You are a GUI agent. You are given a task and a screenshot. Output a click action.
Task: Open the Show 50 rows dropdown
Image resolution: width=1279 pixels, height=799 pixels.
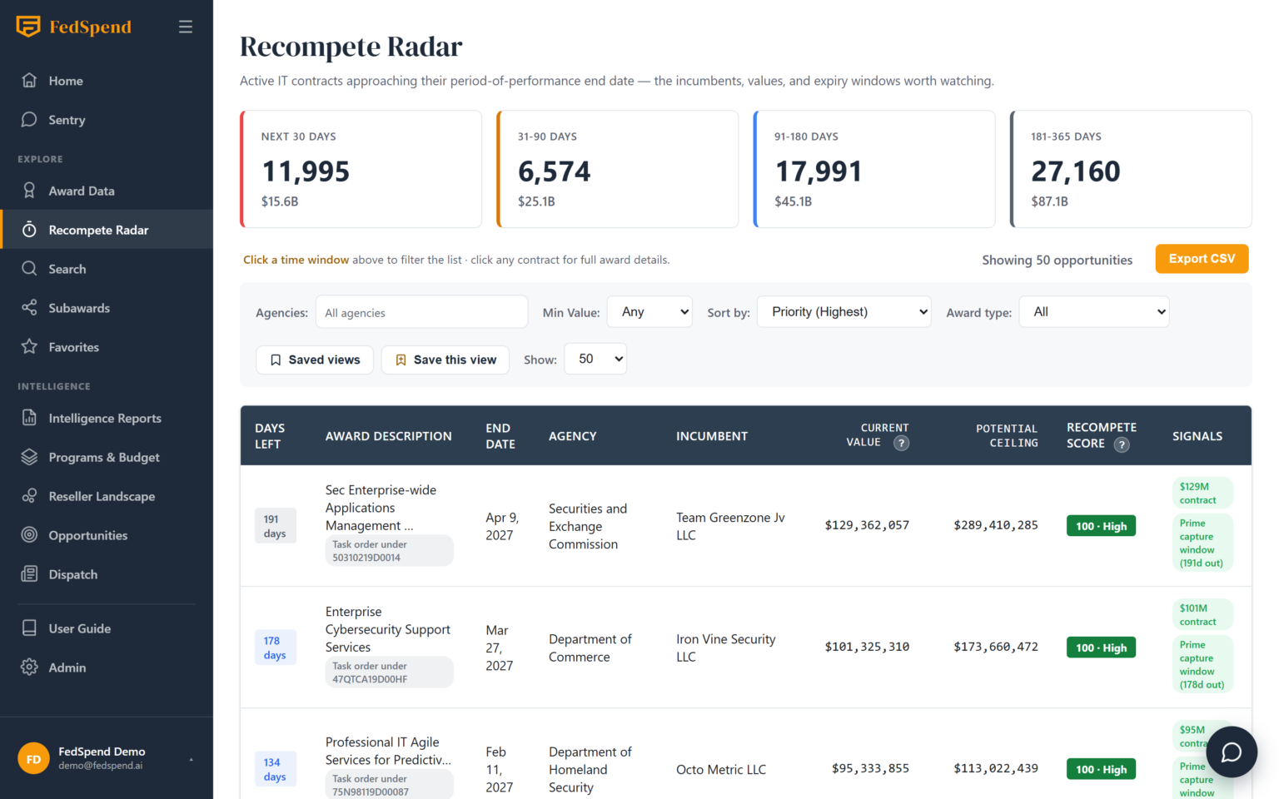[595, 359]
